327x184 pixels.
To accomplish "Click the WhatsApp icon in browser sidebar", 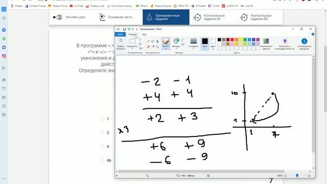I will coord(4,39).
